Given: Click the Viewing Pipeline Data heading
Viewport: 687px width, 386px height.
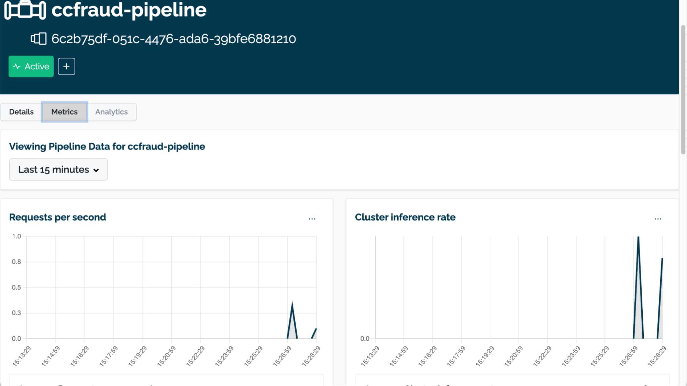Looking at the screenshot, I should 107,147.
